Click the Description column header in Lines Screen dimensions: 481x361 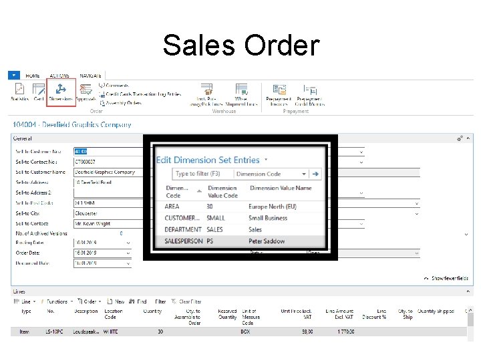[x=86, y=312]
